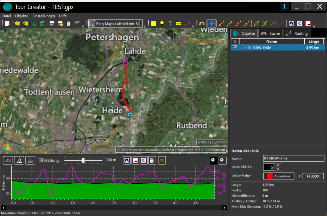Click the WT icon with green download arrow
Image resolution: width=327 pixels, height=216 pixels.
point(42,23)
